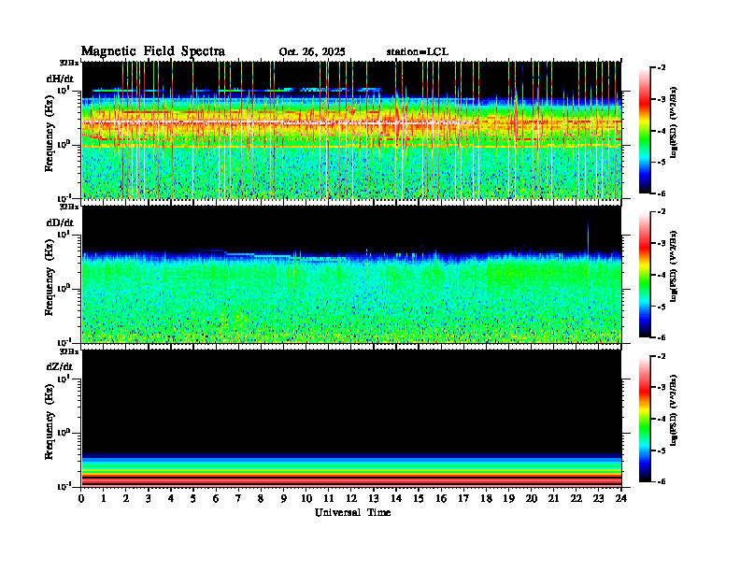740x572 pixels.
Task: Click the '12' hour tick label
Action: tap(351, 498)
